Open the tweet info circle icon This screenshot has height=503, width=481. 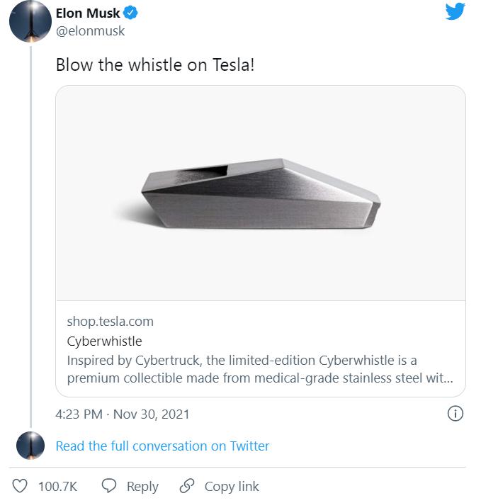tap(456, 414)
